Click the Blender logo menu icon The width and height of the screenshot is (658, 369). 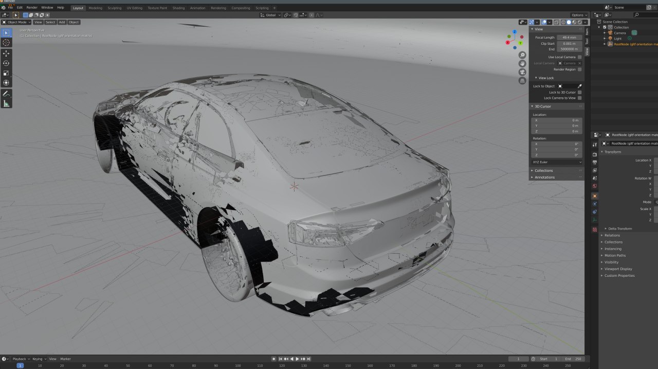click(x=3, y=8)
